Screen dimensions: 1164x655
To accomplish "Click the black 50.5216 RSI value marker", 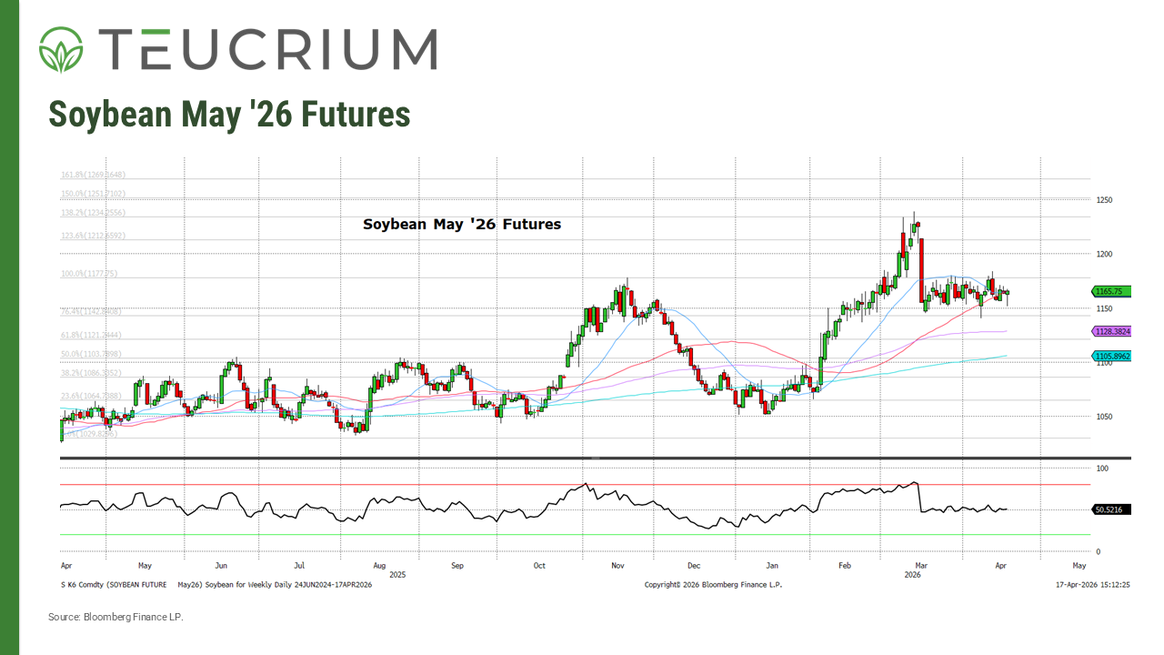I will (1110, 510).
